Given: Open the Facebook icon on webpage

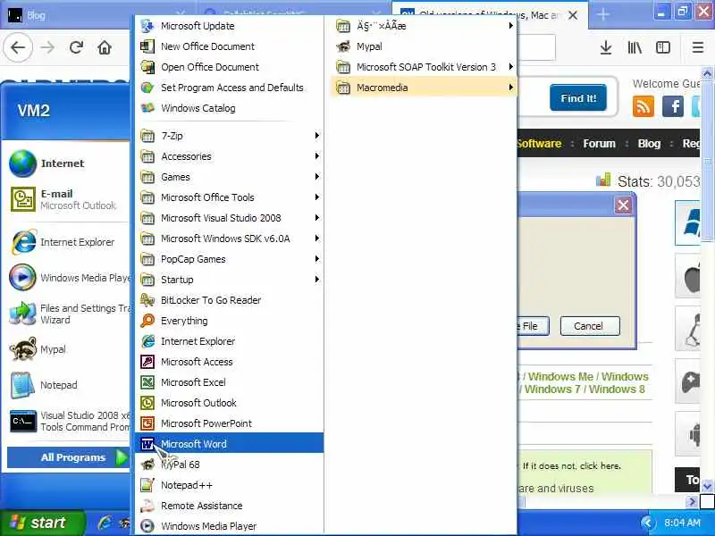Looking at the screenshot, I should [673, 106].
